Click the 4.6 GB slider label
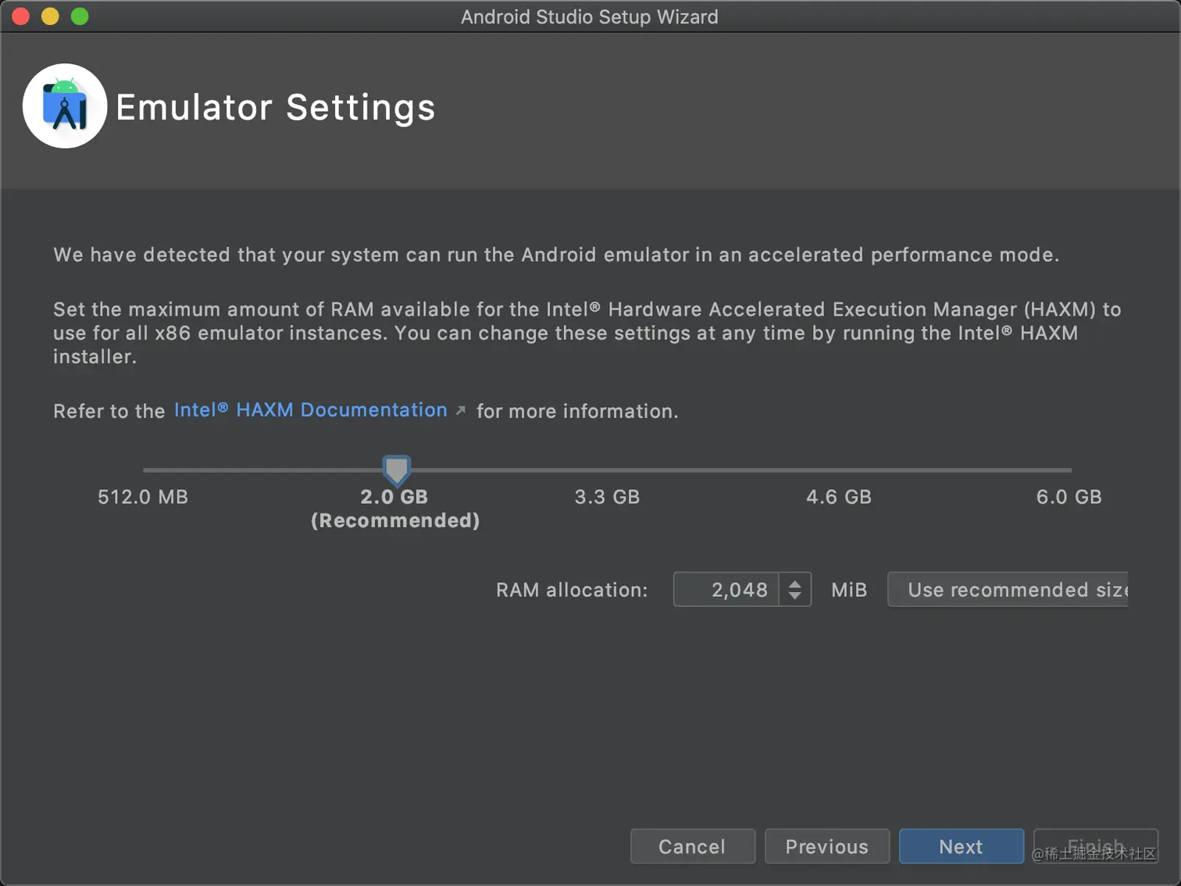1181x886 pixels. pyautogui.click(x=838, y=497)
